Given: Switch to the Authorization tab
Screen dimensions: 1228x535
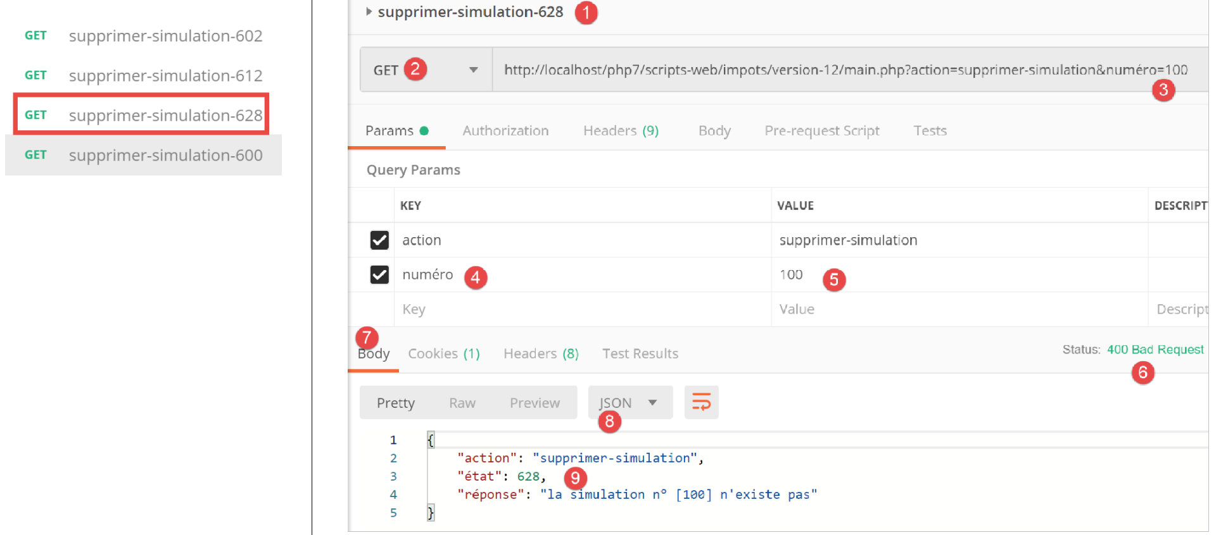Looking at the screenshot, I should pos(505,131).
